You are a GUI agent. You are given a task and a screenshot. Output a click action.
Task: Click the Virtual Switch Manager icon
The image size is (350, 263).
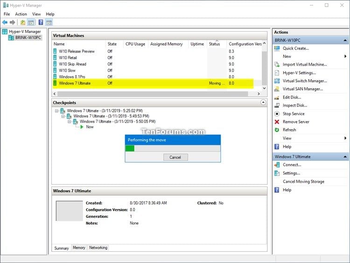coord(277,81)
